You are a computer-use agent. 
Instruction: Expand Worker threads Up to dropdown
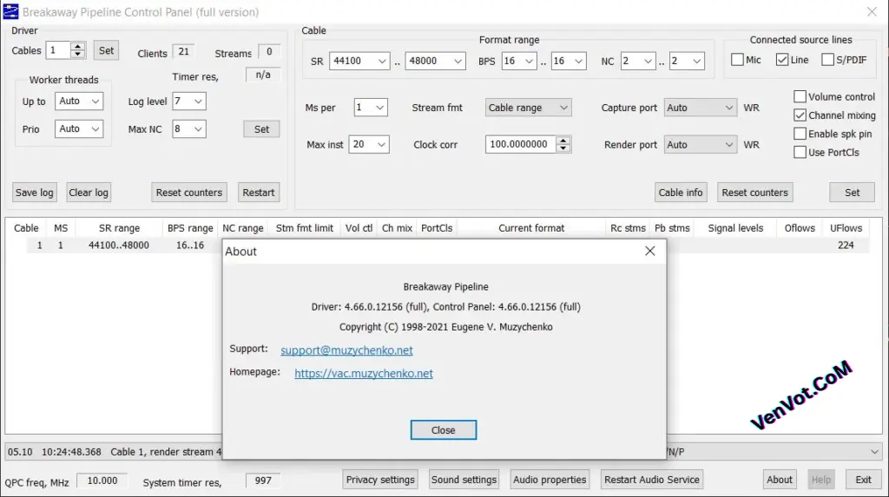(x=79, y=101)
